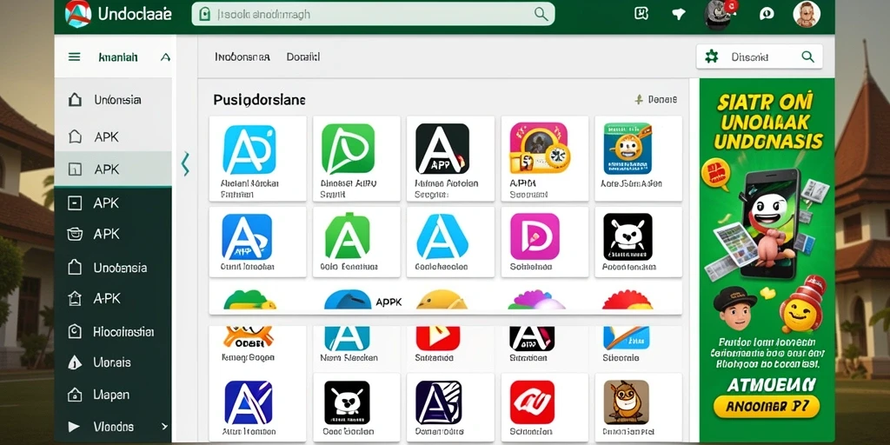Open user profile avatar in header corner

[x=806, y=14]
